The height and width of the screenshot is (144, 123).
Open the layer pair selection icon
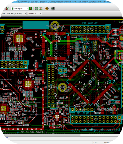tap(31, 8)
